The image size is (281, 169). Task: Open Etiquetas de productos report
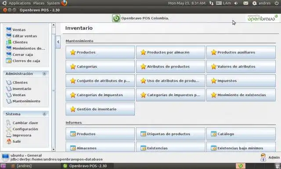click(x=171, y=134)
